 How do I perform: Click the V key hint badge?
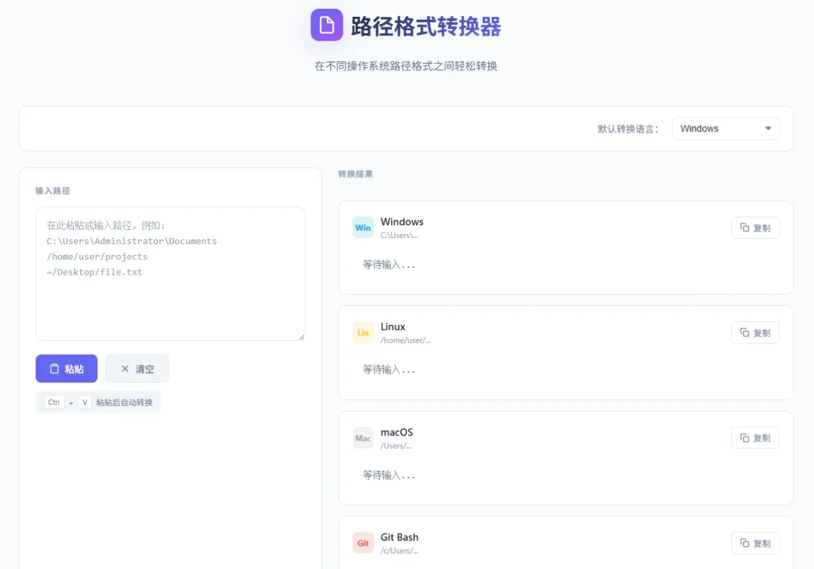click(85, 402)
